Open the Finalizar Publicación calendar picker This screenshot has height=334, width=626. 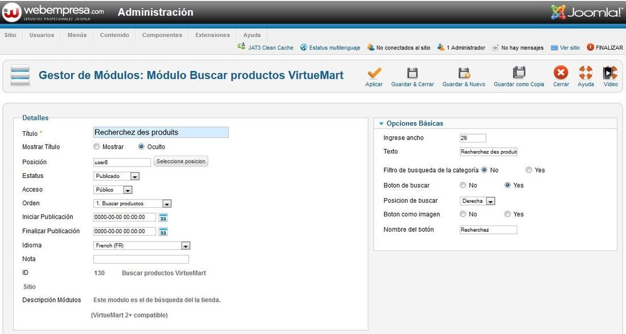coord(163,232)
